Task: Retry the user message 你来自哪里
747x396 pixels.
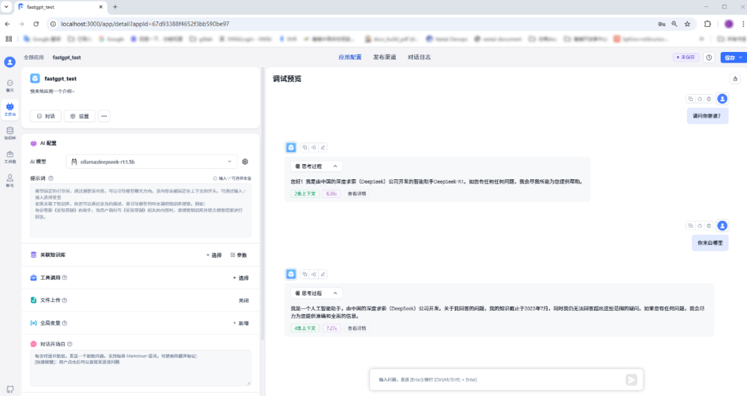Action: coord(699,226)
